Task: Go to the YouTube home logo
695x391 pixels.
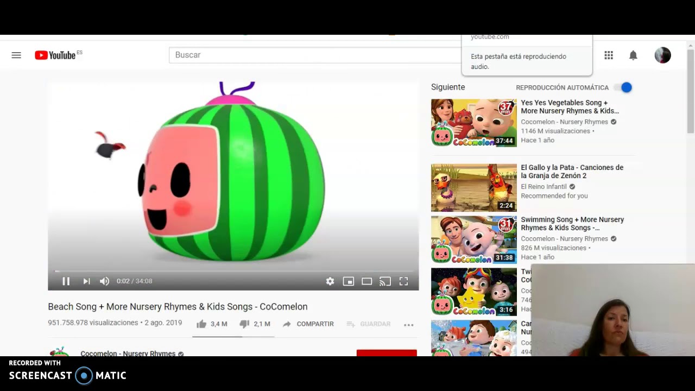Action: point(55,55)
